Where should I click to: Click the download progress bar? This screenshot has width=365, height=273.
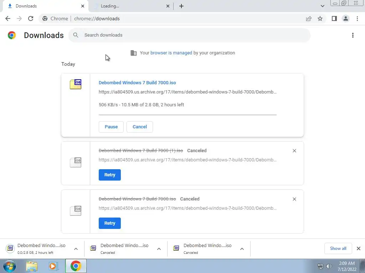[x=187, y=115]
